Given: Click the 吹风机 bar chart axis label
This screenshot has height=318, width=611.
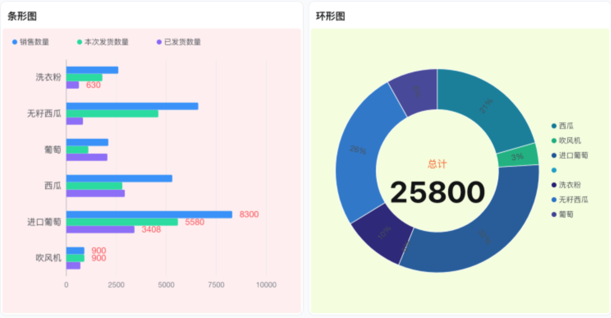Looking at the screenshot, I should (48, 258).
